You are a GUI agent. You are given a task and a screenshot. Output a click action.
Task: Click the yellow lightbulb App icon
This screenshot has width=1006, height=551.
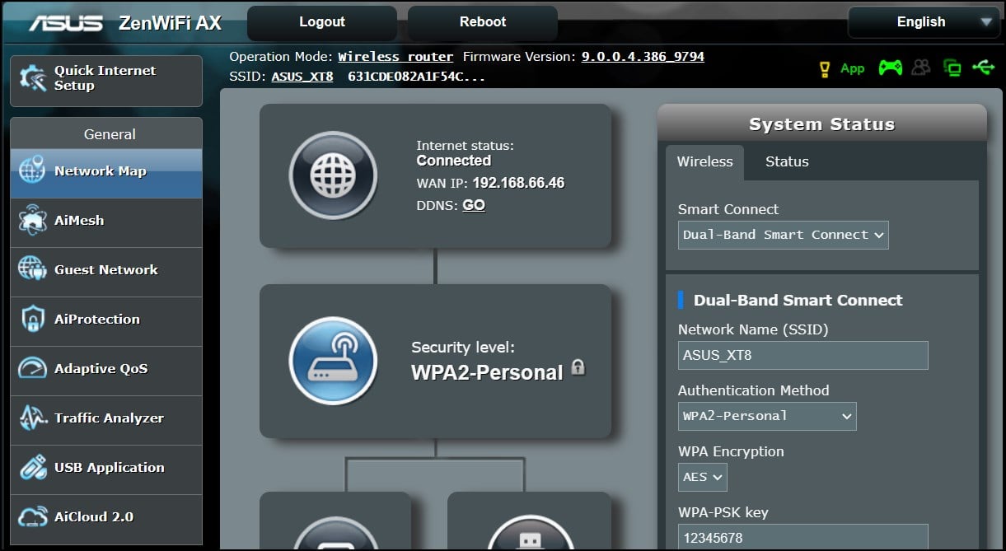tap(824, 69)
